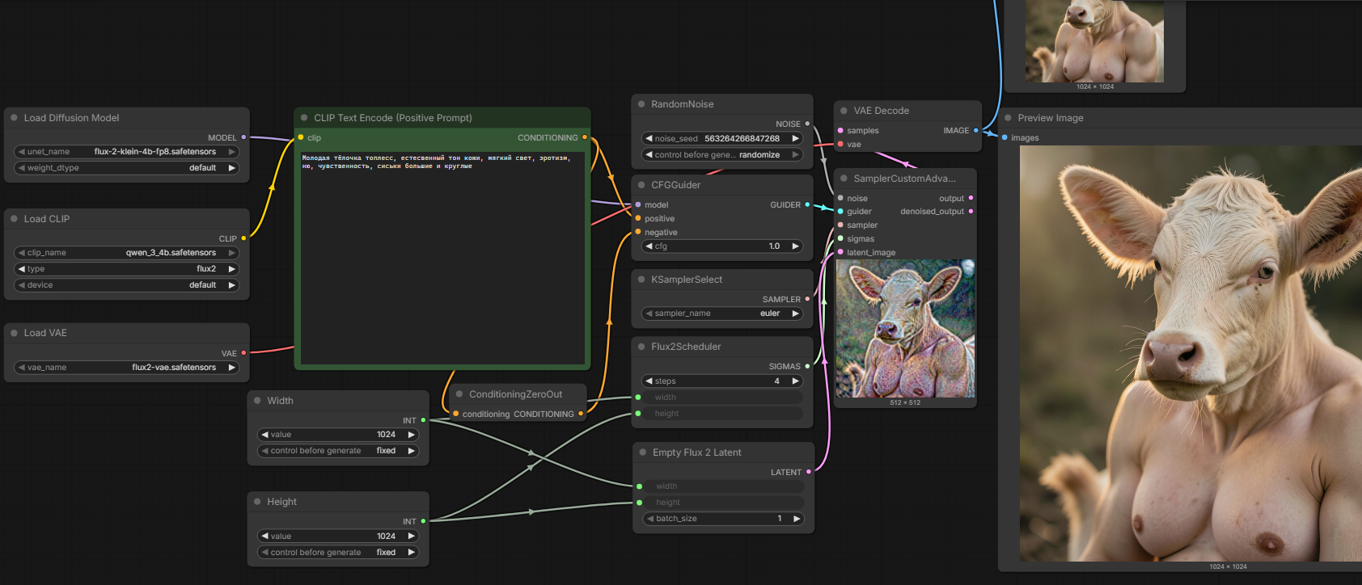
Task: Click the VAE output port on Load VAE
Action: click(x=243, y=353)
